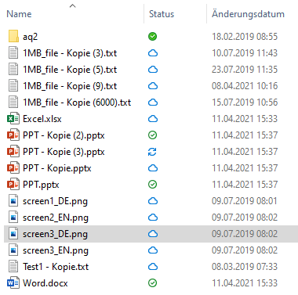Select the Excel.xlsx file name
Image resolution: width=298 pixels, height=295 pixels.
[x=42, y=119]
